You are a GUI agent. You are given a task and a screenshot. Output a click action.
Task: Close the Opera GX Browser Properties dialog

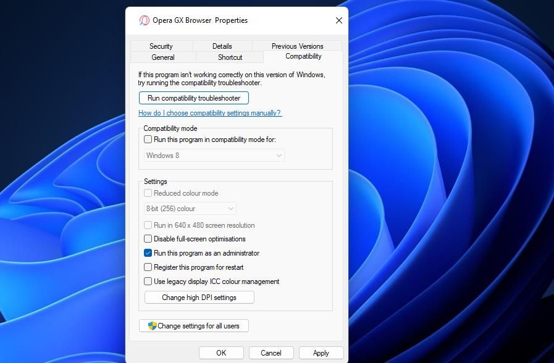[339, 20]
